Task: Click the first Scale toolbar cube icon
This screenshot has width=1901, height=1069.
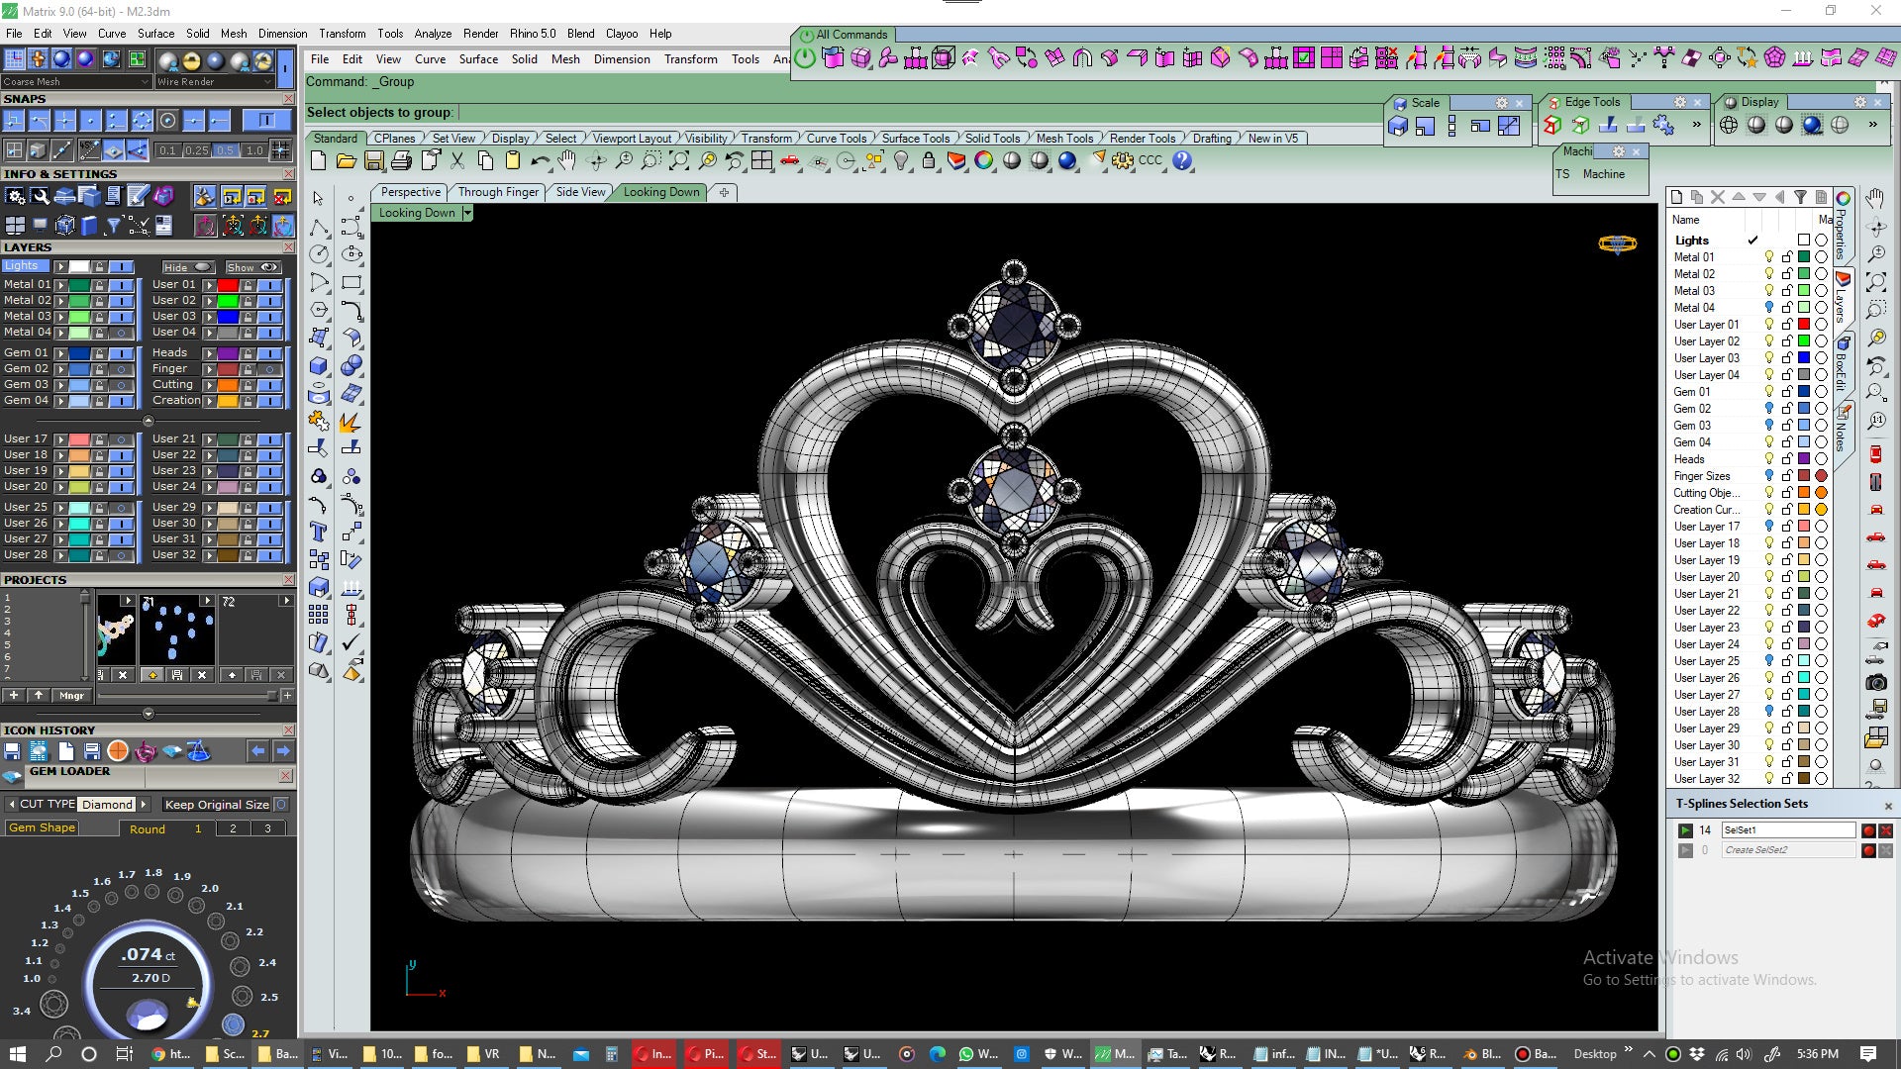Action: click(x=1398, y=126)
